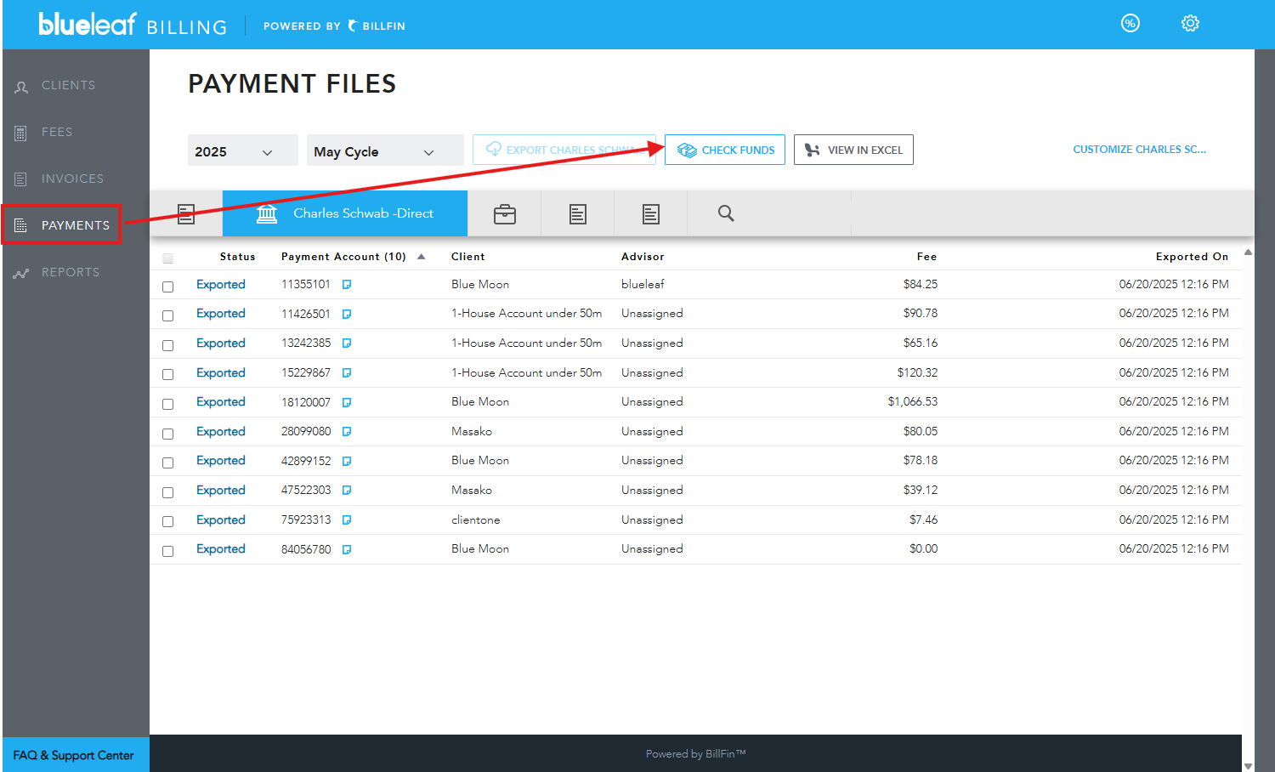Select the first document tab icon
Image resolution: width=1275 pixels, height=772 pixels.
(186, 213)
